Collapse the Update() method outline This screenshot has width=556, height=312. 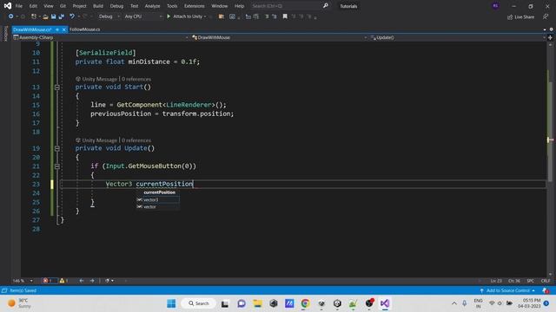pyautogui.click(x=57, y=148)
